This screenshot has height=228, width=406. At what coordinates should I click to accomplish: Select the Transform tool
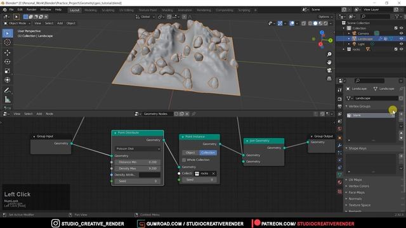point(8,80)
